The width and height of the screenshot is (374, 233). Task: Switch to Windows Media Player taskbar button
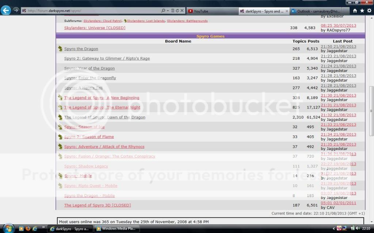point(117,229)
